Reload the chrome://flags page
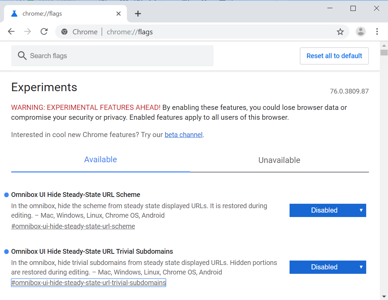The height and width of the screenshot is (300, 388). coord(44,32)
